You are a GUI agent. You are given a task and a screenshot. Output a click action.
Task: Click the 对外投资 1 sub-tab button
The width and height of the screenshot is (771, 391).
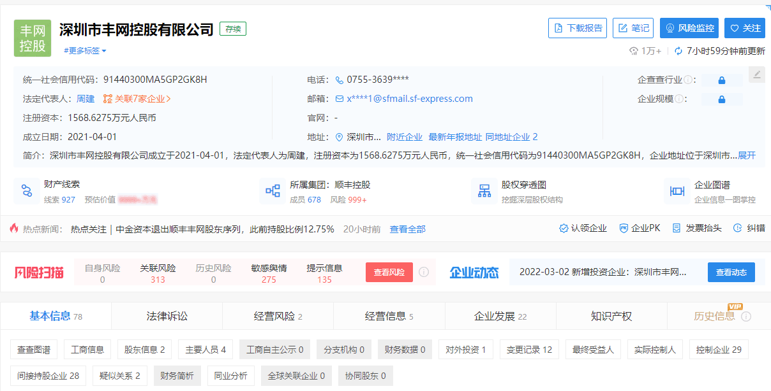pyautogui.click(x=466, y=350)
